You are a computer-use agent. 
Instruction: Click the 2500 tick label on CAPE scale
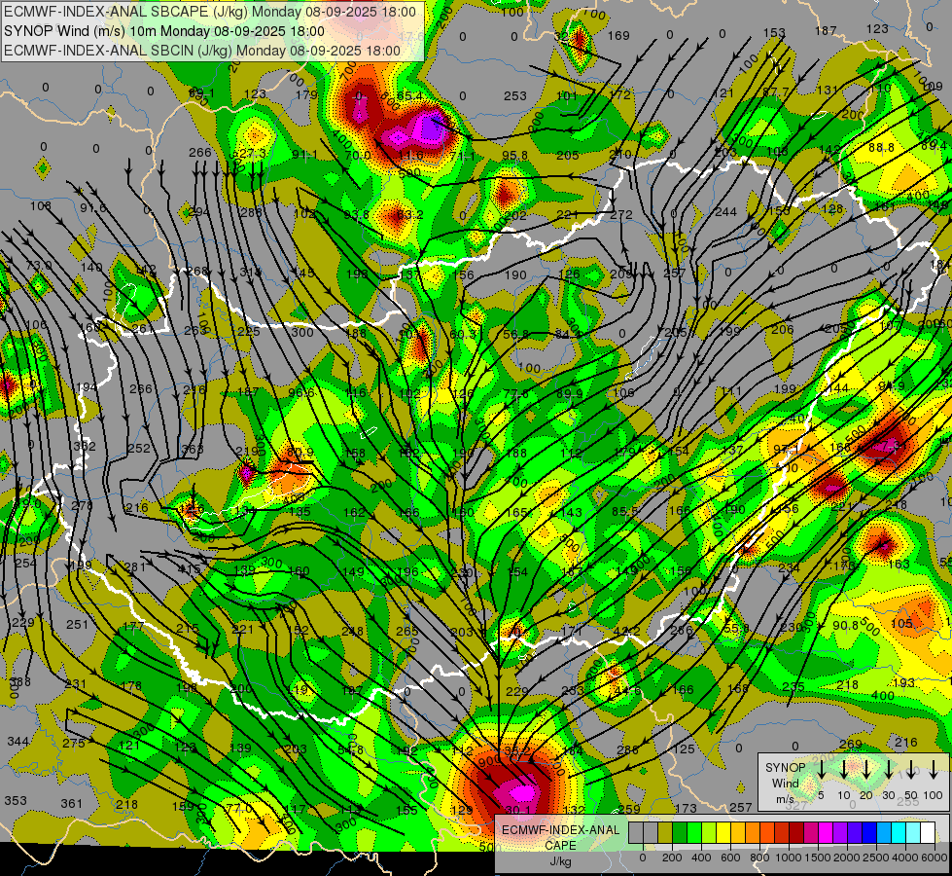click(x=876, y=858)
